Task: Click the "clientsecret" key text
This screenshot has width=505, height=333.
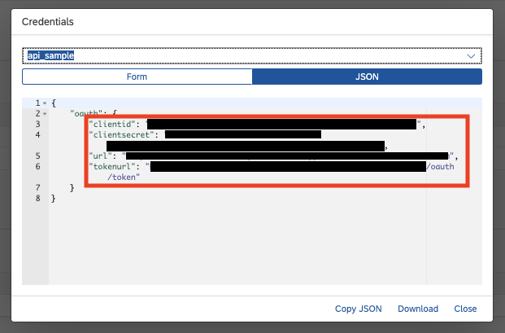Action: 121,135
